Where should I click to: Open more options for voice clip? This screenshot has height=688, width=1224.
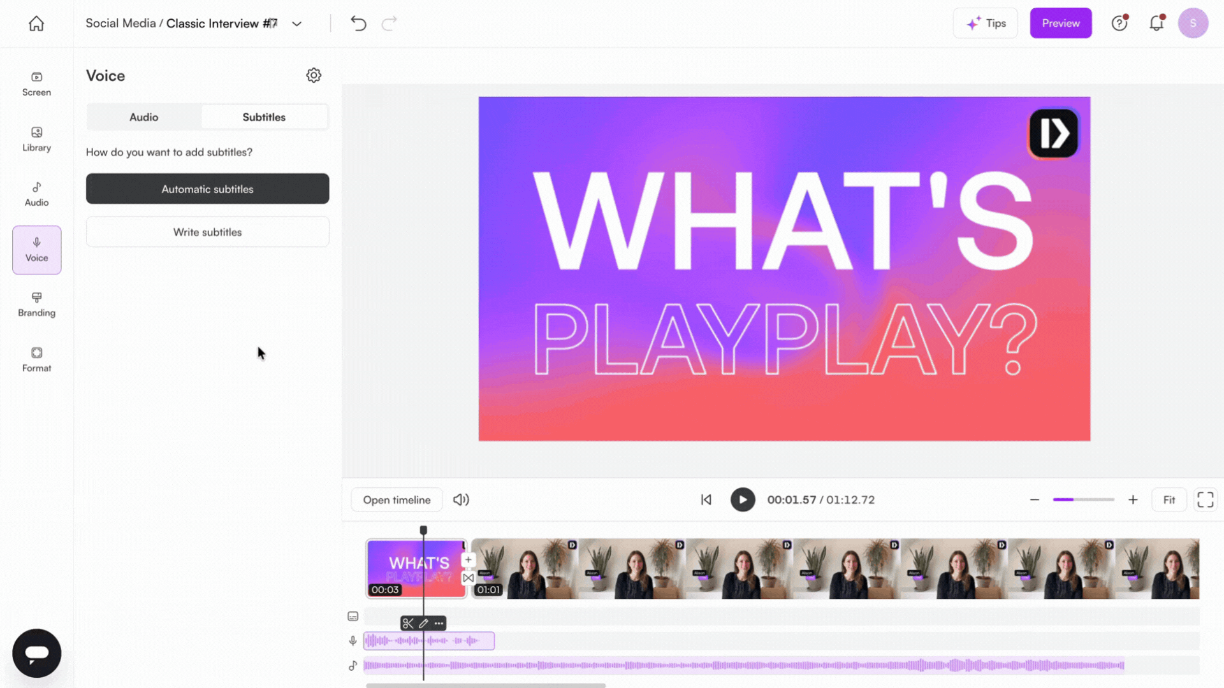tap(439, 624)
